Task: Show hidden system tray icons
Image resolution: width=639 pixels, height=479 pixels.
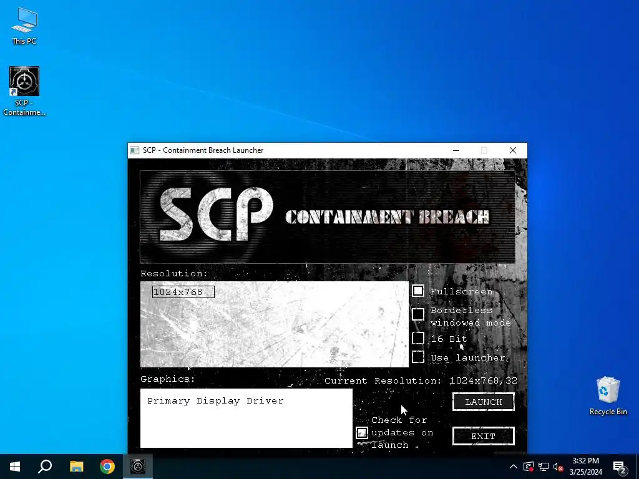Action: pos(514,467)
